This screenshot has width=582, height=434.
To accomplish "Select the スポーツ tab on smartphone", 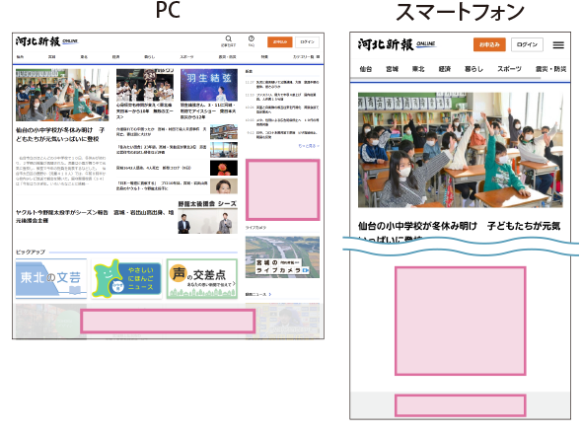I will tap(509, 69).
